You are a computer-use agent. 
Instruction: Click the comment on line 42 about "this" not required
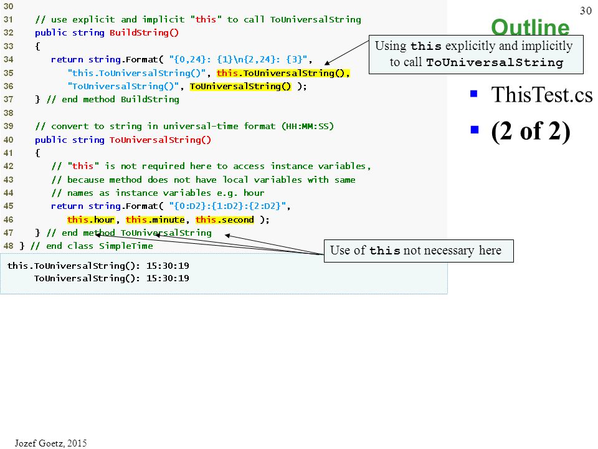[211, 166]
